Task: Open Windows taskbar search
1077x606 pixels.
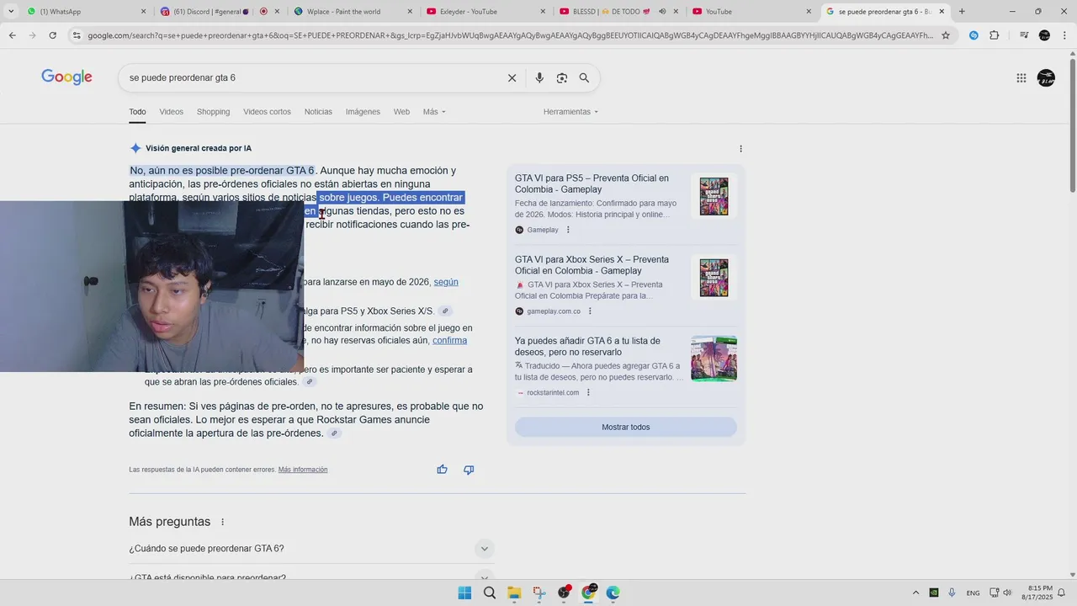Action: pos(490,593)
